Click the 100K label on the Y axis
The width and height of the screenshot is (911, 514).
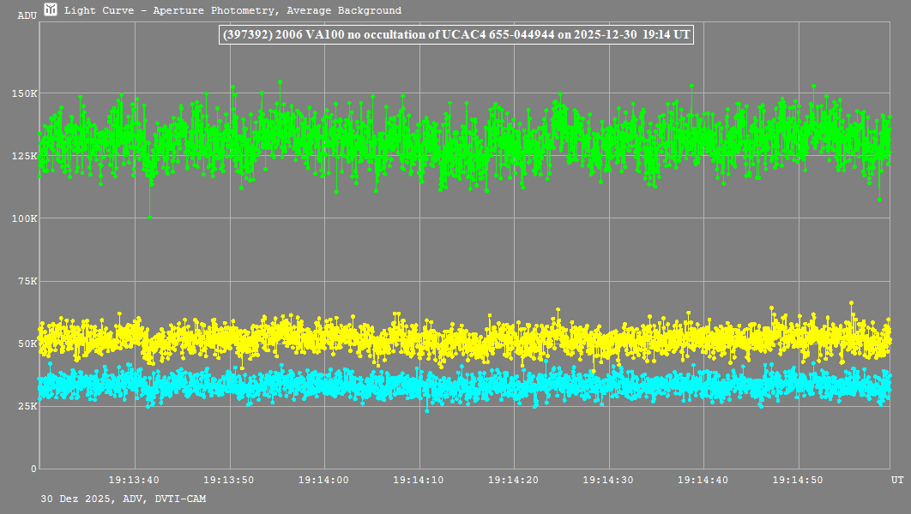point(23,218)
